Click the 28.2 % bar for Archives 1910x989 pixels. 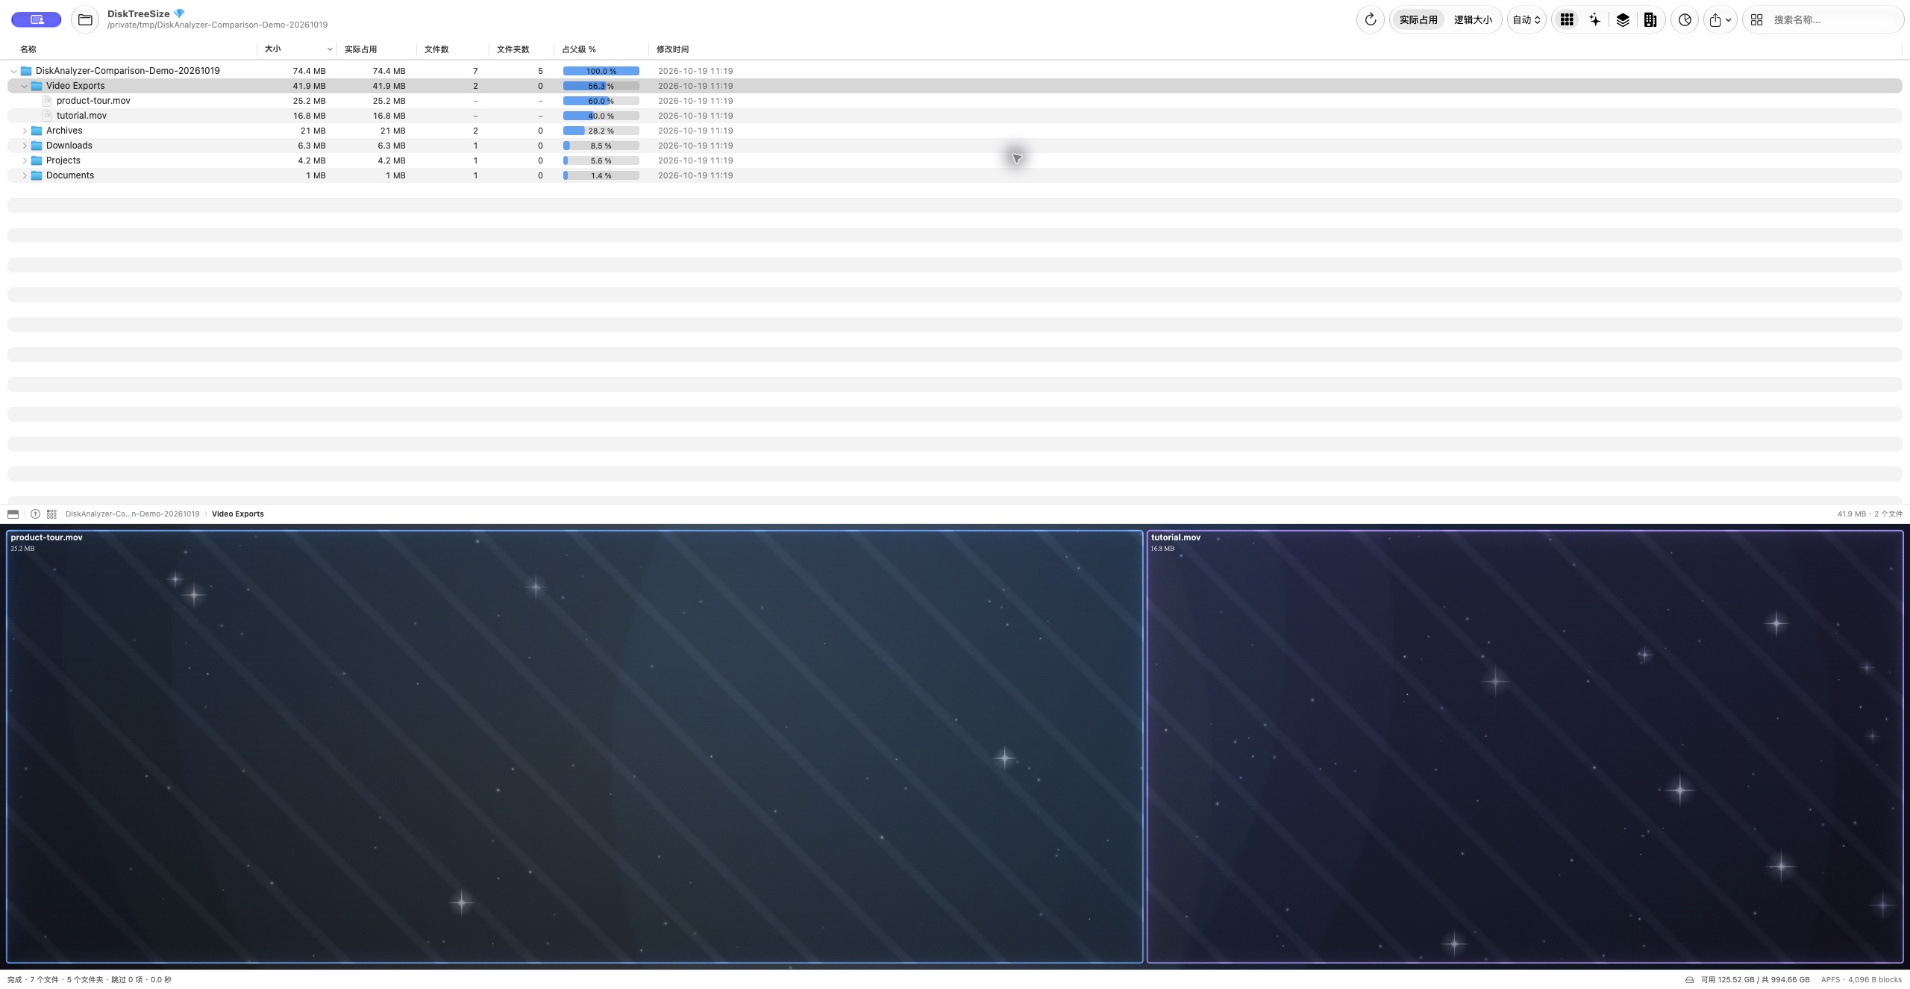tap(601, 131)
